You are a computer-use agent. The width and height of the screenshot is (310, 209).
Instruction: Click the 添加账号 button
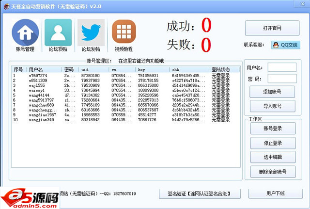tap(272, 91)
